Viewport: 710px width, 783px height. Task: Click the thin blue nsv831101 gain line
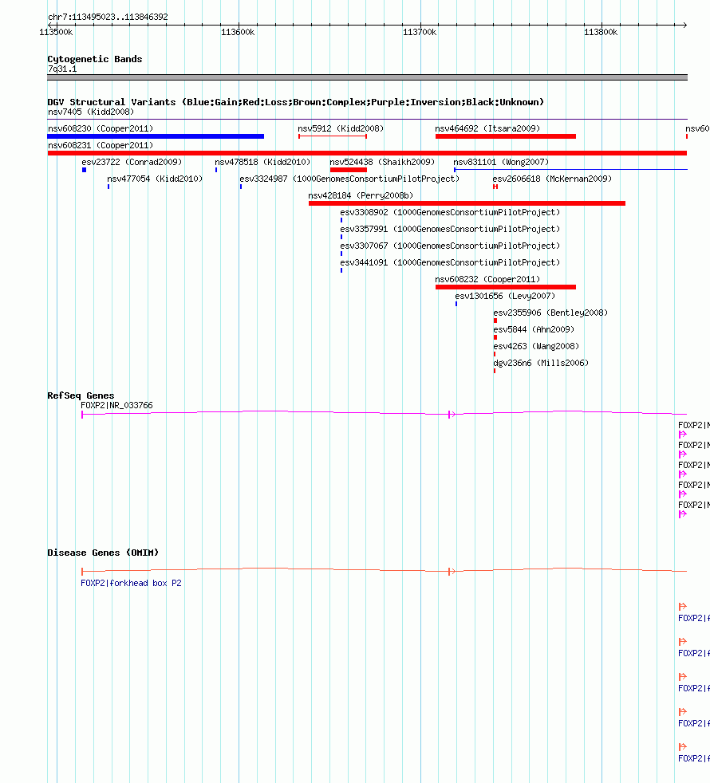coord(570,170)
